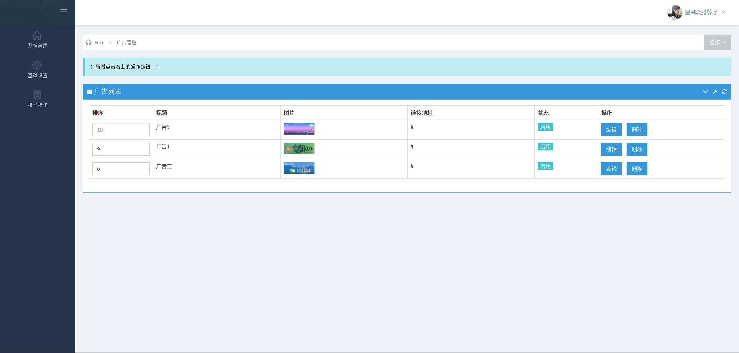
Task: Open the 广告3 image thumbnail
Action: point(299,129)
